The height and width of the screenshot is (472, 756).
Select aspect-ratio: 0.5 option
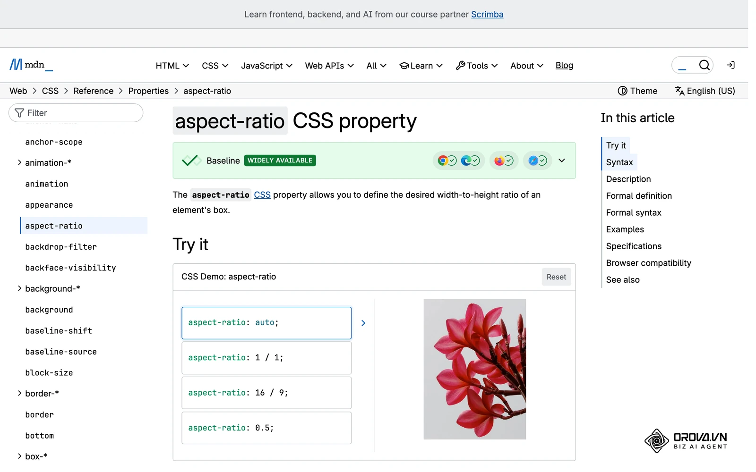266,428
